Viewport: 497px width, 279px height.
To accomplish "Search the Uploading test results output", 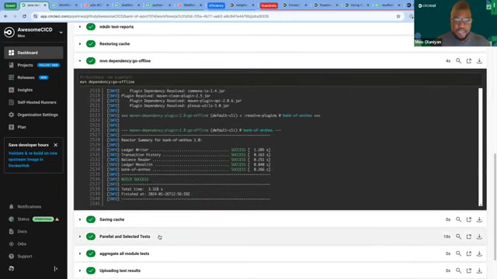I will [x=458, y=270].
